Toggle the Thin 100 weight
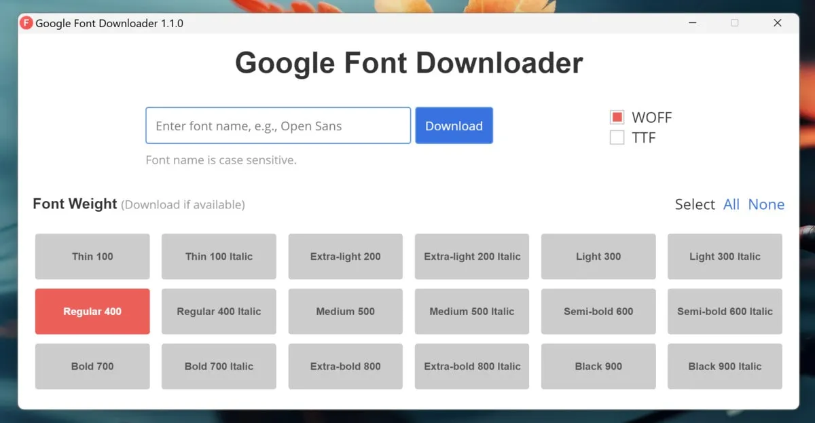The image size is (815, 423). coord(92,257)
